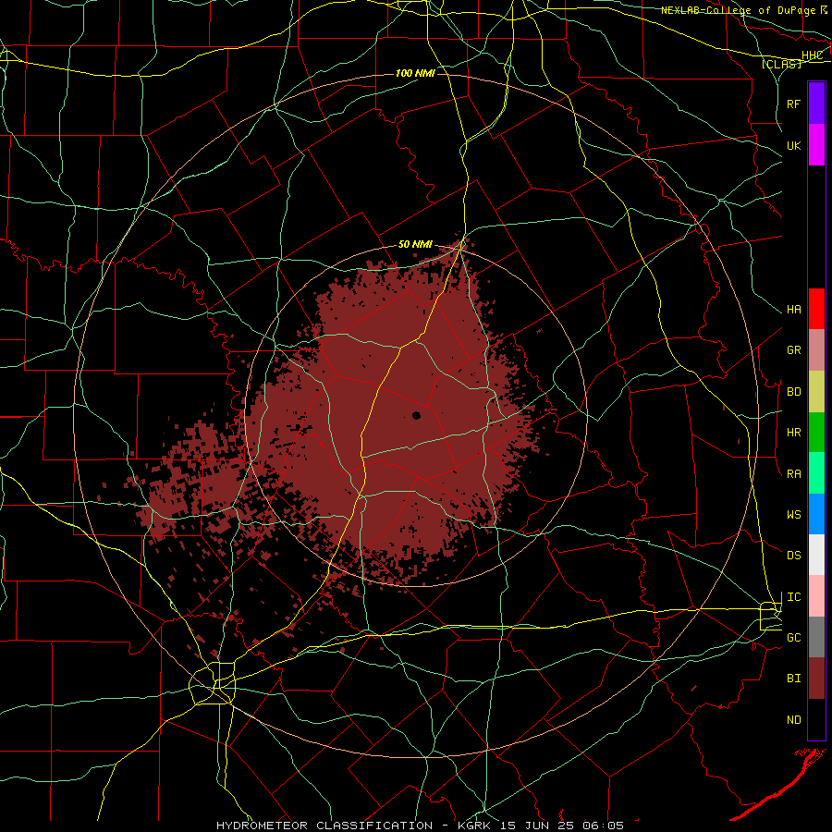Click the HHC product code label
This screenshot has width=832, height=832.
tap(812, 55)
